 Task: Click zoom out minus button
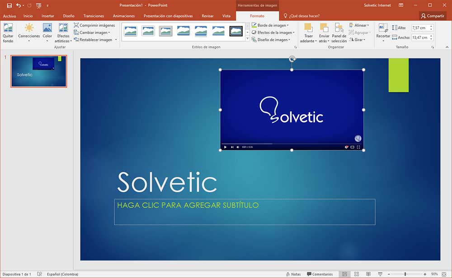[x=389, y=274]
